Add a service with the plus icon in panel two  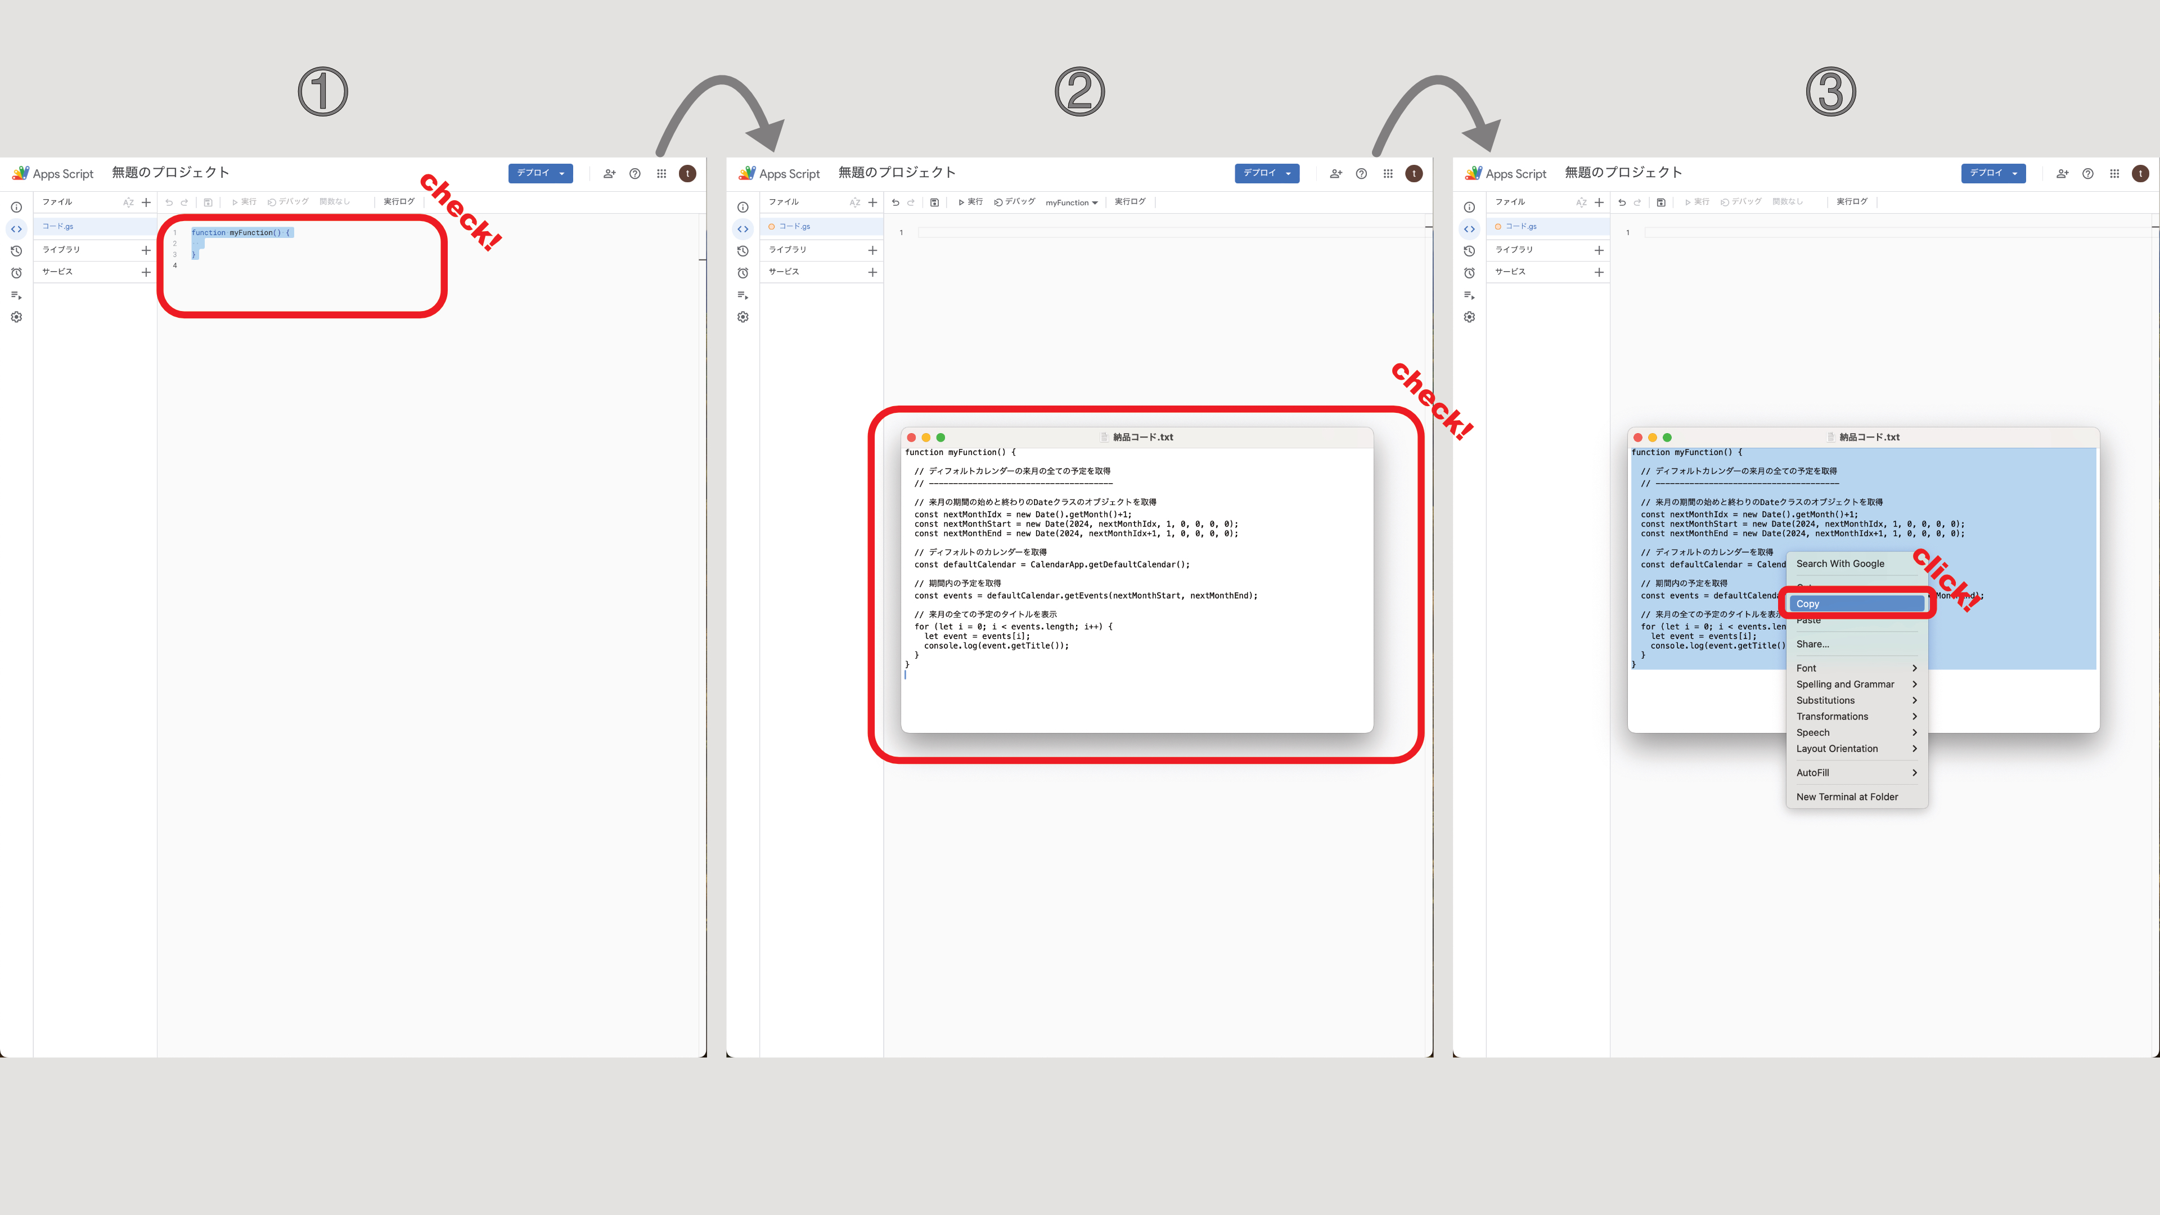coord(872,272)
